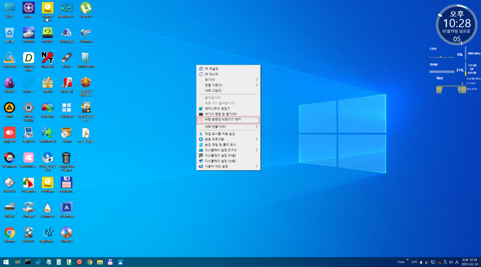Select 디스플레이 설정 [수동] entry
The image size is (481, 267).
[x=228, y=161]
